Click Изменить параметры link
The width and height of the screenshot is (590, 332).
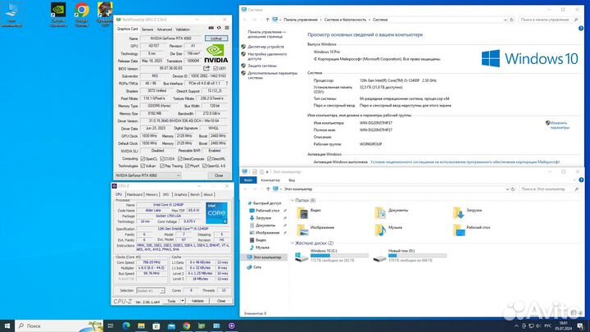click(x=559, y=125)
